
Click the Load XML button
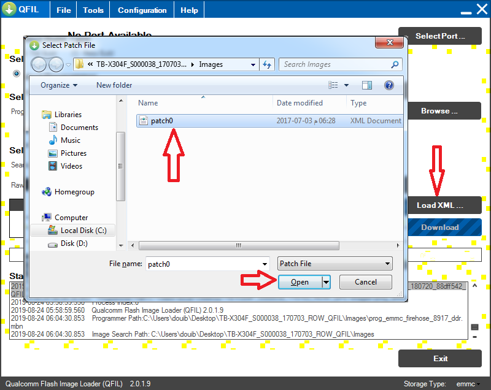click(x=444, y=205)
